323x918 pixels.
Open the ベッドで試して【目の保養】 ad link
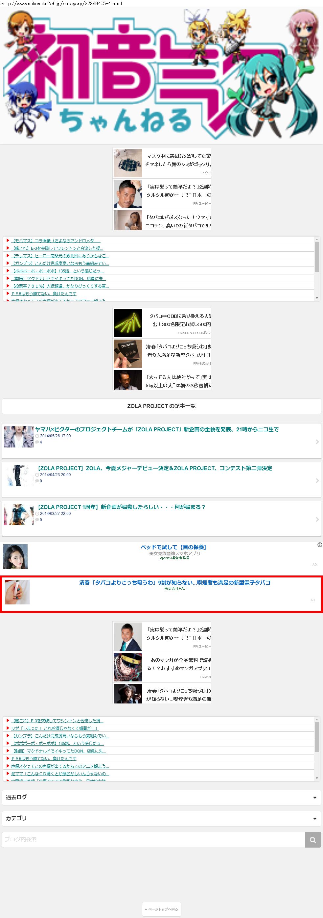[x=173, y=547]
